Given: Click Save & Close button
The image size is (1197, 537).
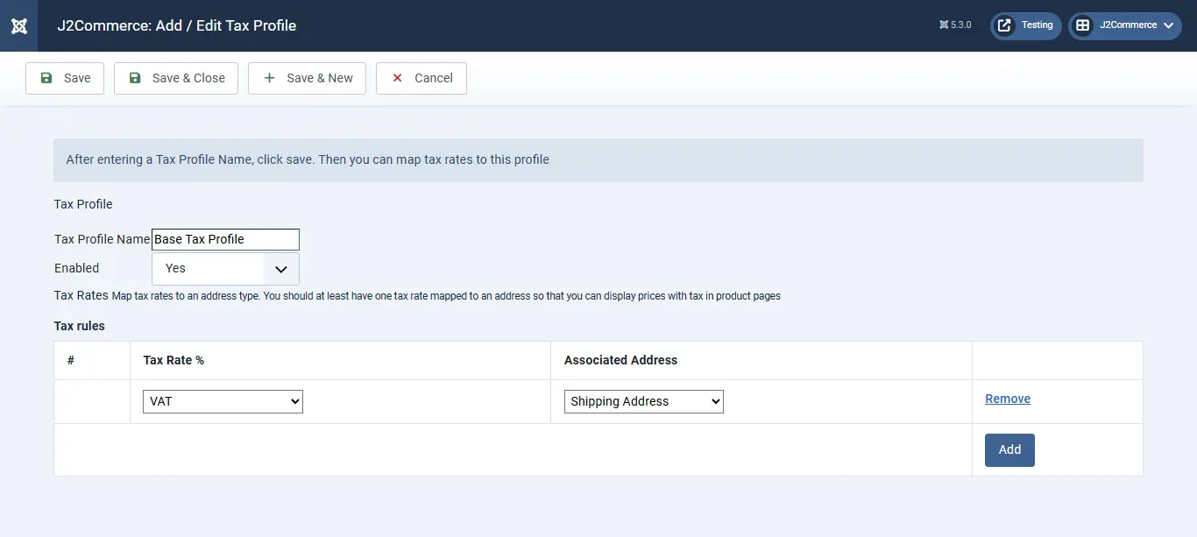Looking at the screenshot, I should [176, 78].
